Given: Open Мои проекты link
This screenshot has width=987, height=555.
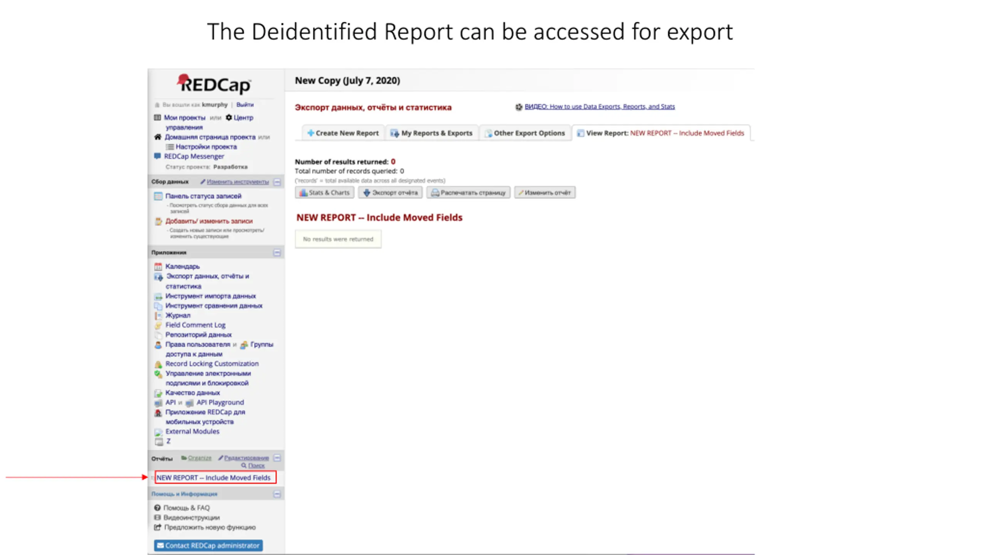Looking at the screenshot, I should pos(184,118).
